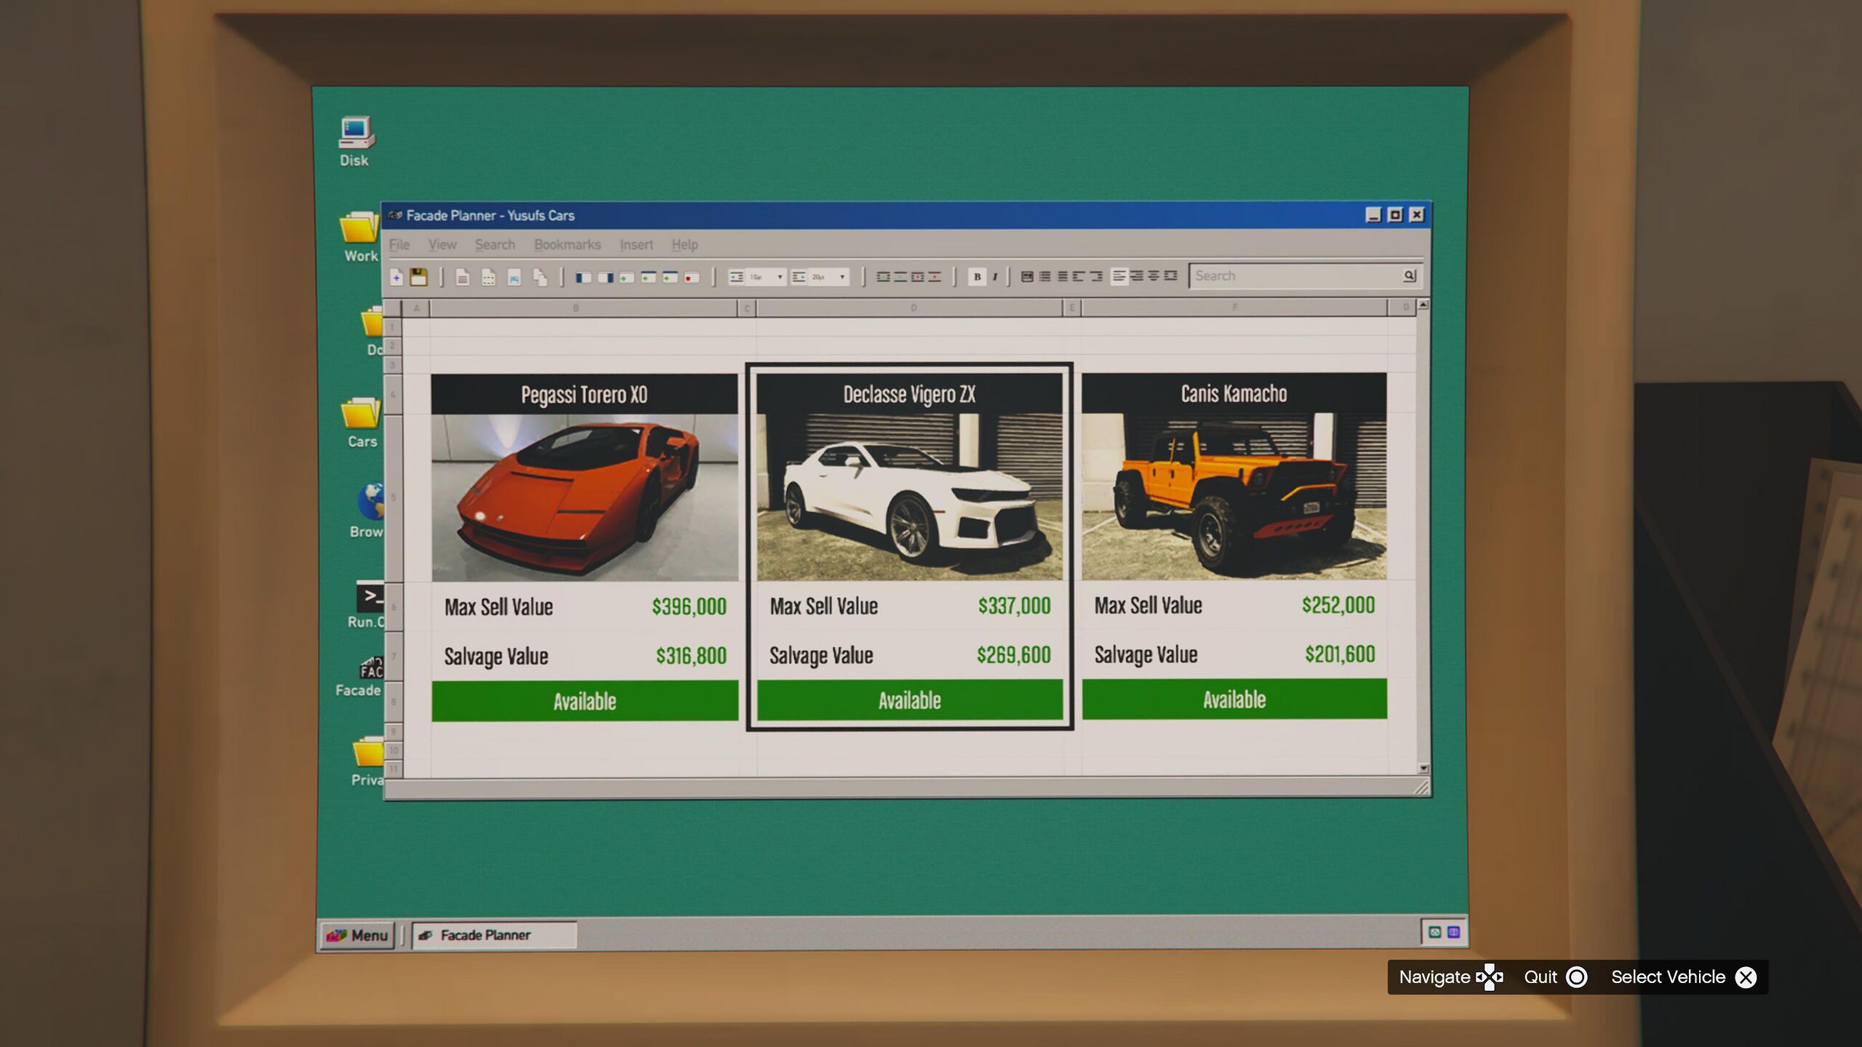This screenshot has height=1047, width=1862.
Task: Open the Bookmarks menu
Action: point(567,244)
